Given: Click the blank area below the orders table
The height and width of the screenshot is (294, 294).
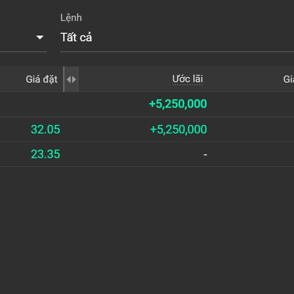Looking at the screenshot, I should pyautogui.click(x=147, y=229).
